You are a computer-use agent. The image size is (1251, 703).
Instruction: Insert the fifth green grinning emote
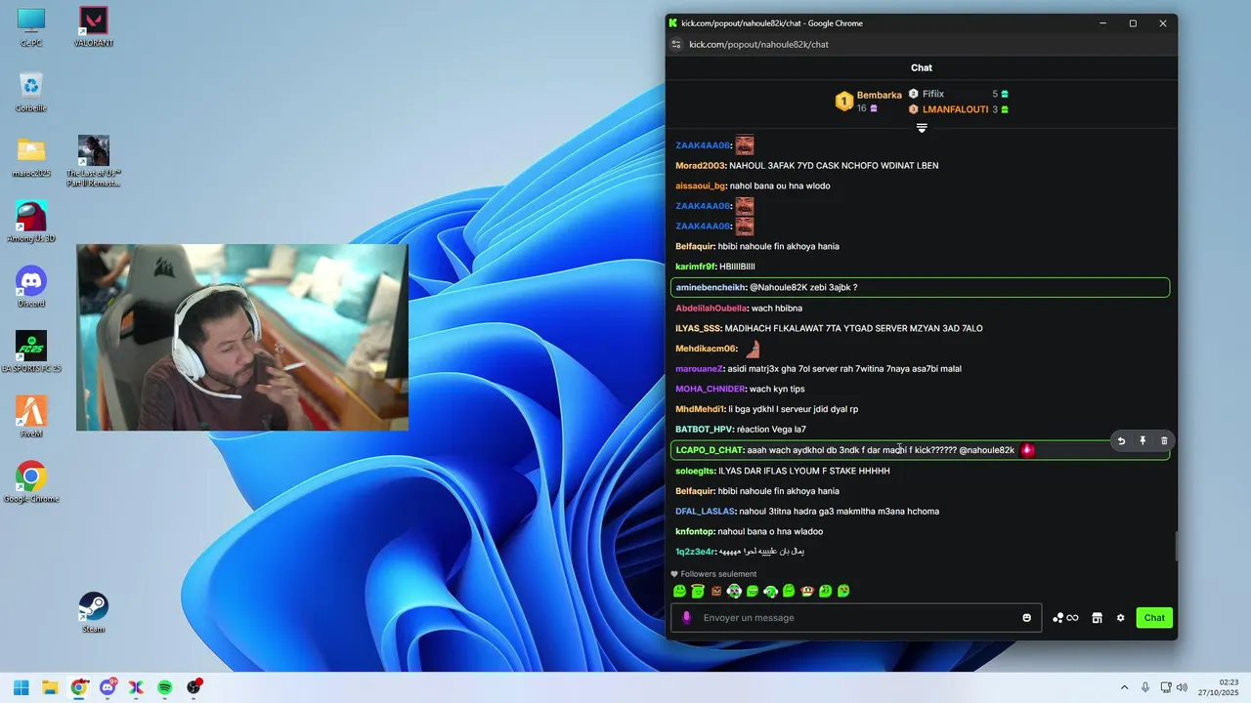coord(753,591)
